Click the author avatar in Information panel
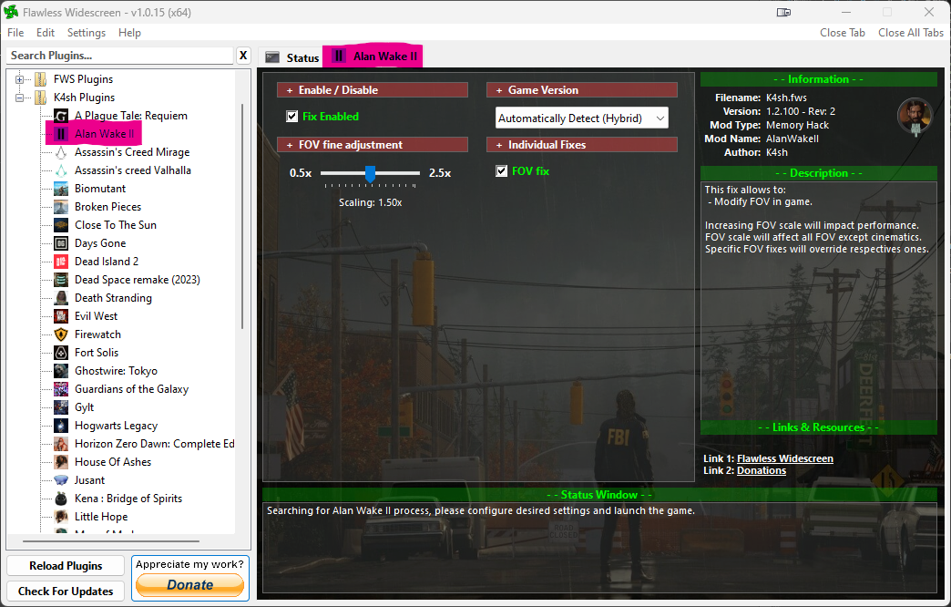This screenshot has width=951, height=607. (x=914, y=116)
